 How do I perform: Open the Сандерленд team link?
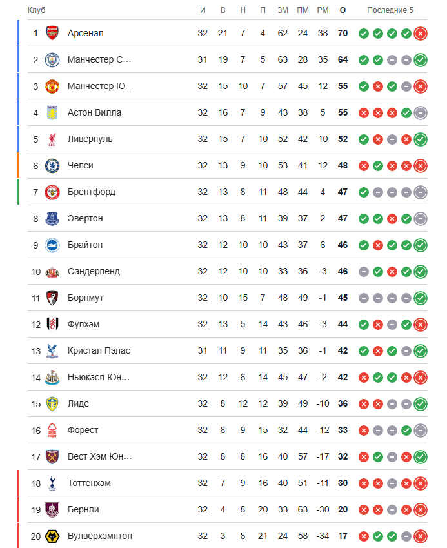(x=94, y=271)
